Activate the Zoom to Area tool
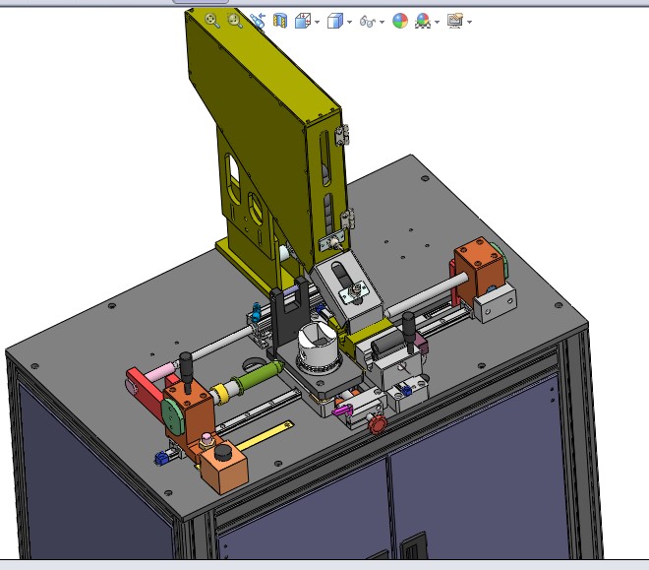This screenshot has width=649, height=570. [235, 21]
